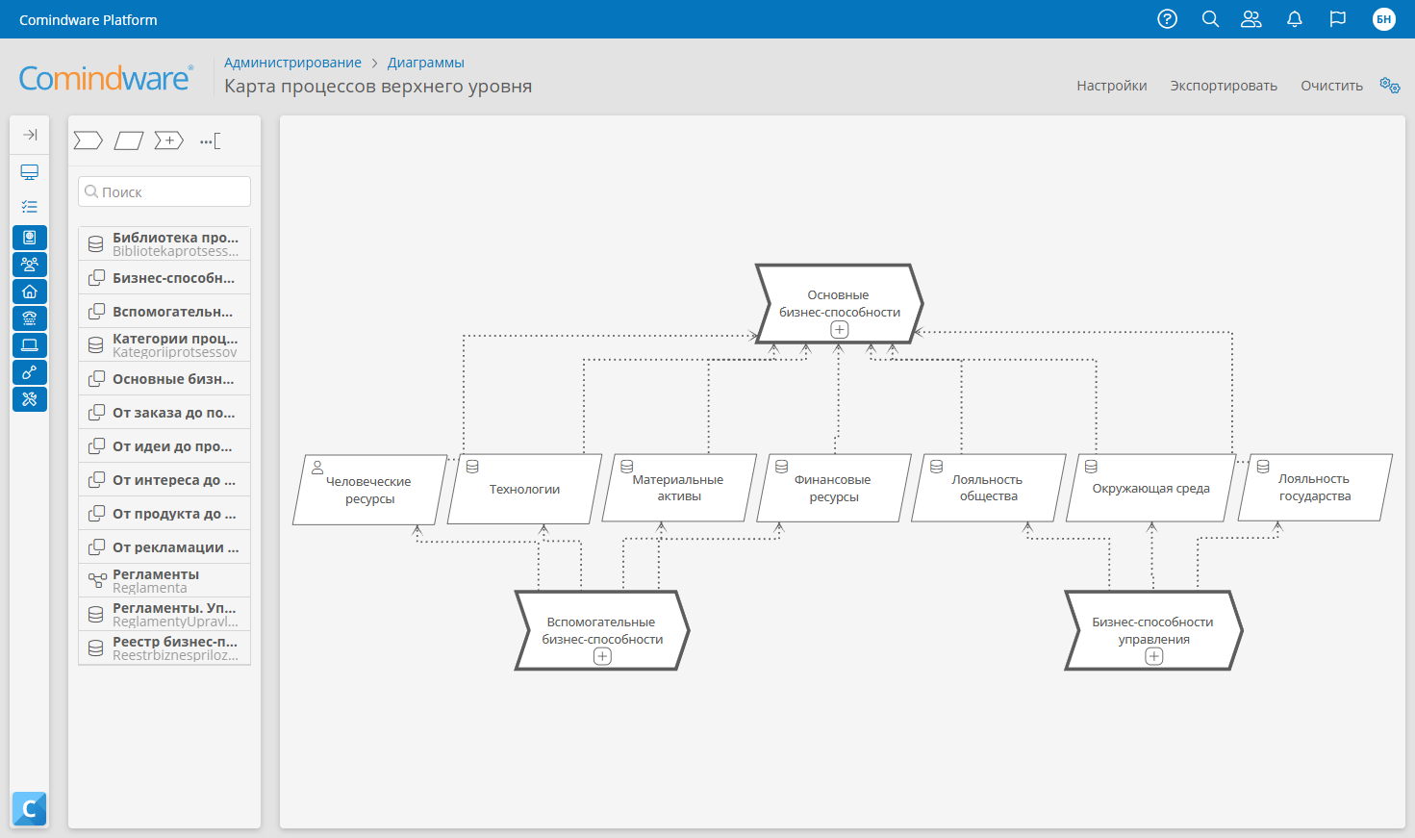The width and height of the screenshot is (1415, 838).
Task: Open the desktop monitor sidebar icon
Action: 30,172
